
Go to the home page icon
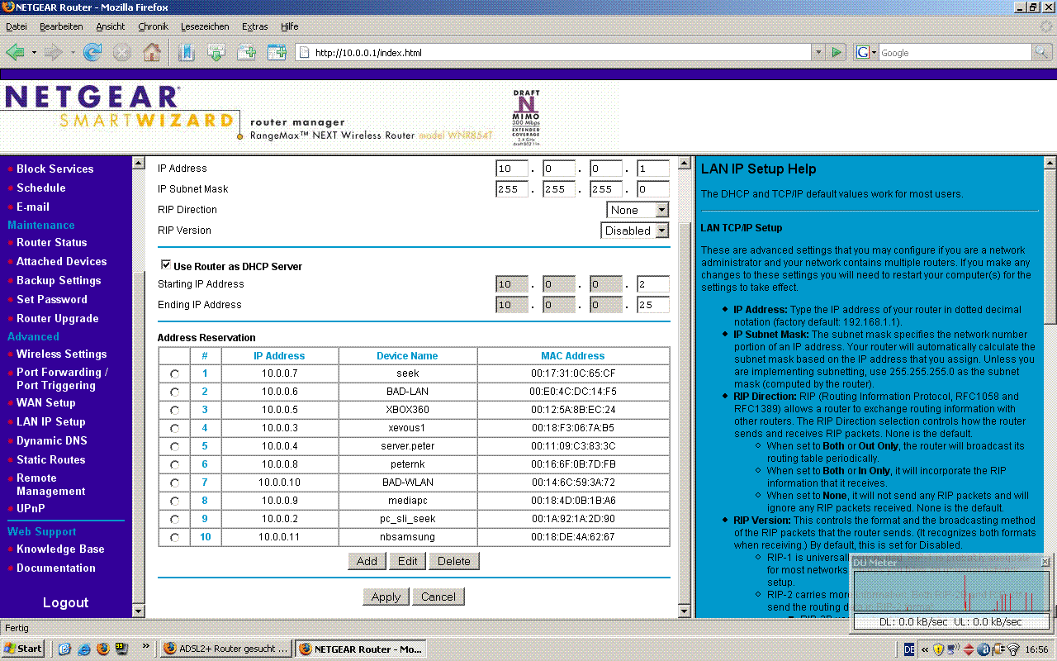pos(152,52)
